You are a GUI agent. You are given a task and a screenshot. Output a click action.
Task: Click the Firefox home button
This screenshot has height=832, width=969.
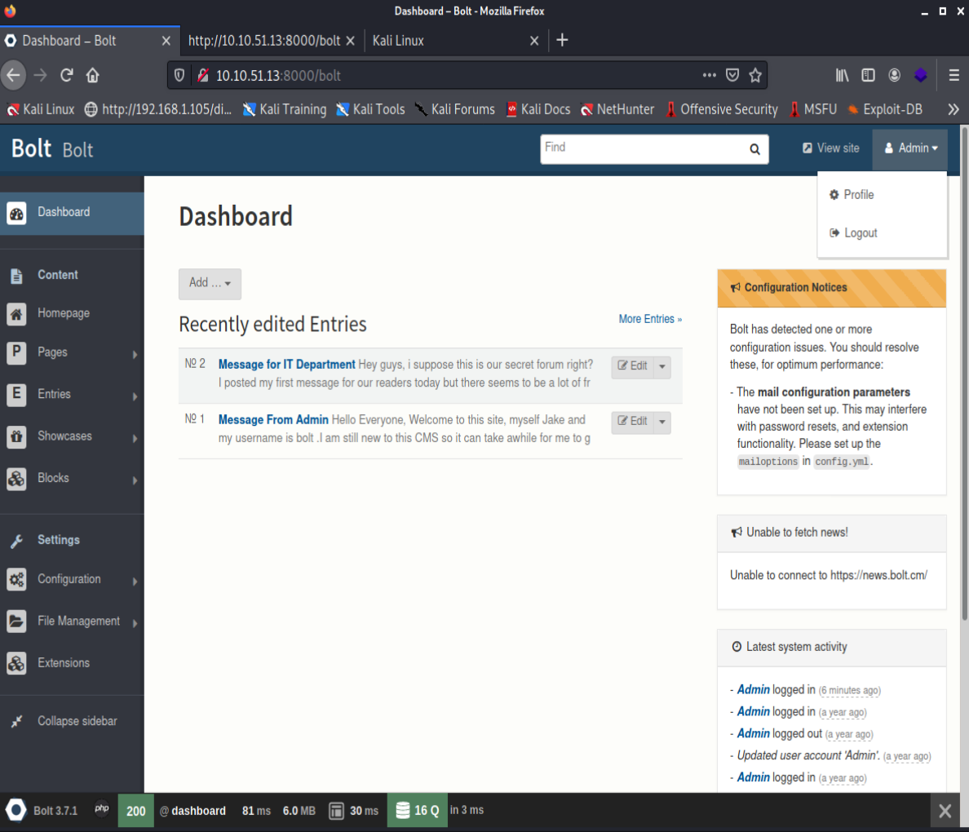(x=93, y=75)
